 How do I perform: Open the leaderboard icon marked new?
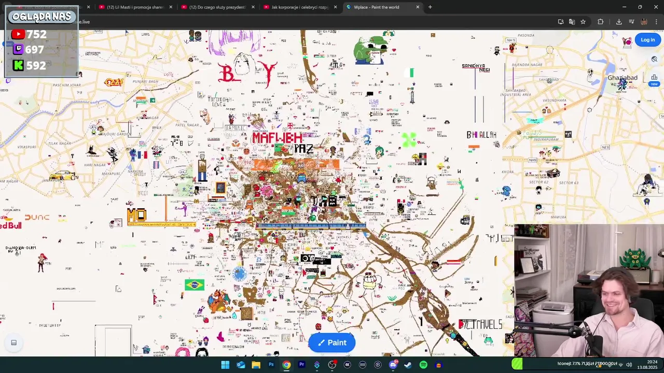coord(654,79)
